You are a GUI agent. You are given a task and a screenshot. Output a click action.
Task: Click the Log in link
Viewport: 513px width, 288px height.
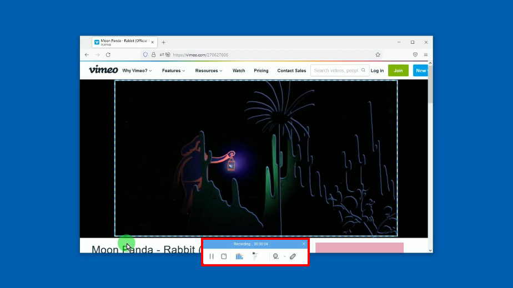(x=377, y=70)
